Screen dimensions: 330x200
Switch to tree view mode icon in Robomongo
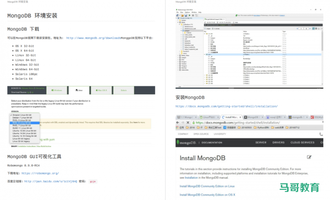[x=313, y=28]
